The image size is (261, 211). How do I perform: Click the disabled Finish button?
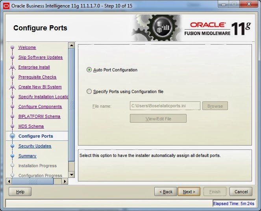[x=215, y=192]
